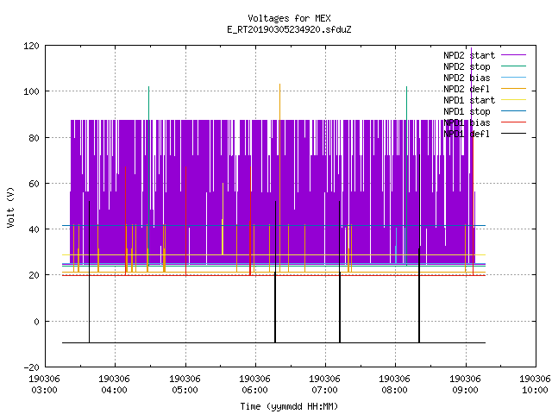The image size is (552, 414).
Task: Click the purple NPD2 start legend line
Action: [513, 55]
